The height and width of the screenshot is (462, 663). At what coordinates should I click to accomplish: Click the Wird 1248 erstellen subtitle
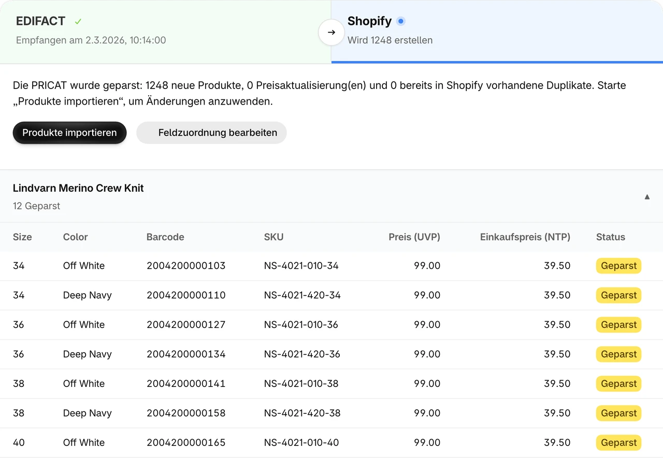tap(390, 40)
